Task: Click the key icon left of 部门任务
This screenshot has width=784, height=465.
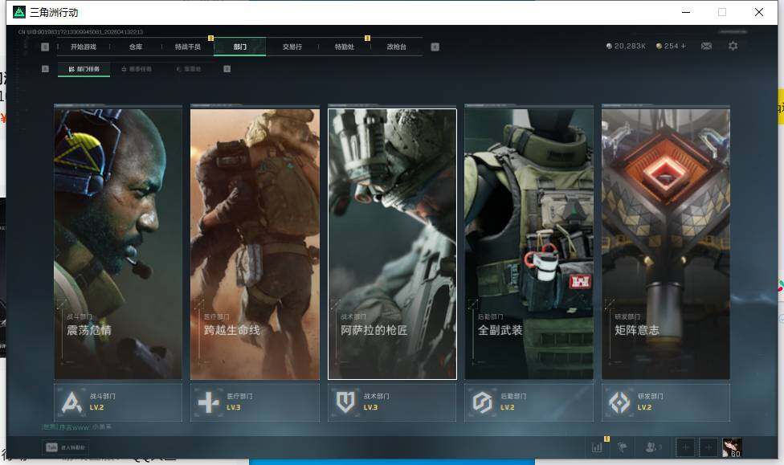Action: tap(45, 69)
